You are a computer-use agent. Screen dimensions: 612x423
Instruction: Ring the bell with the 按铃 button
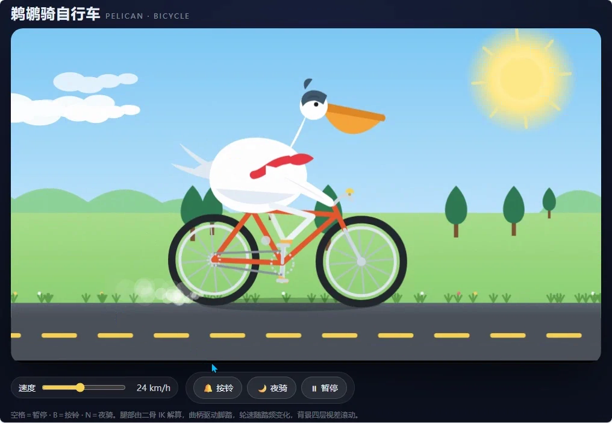218,388
